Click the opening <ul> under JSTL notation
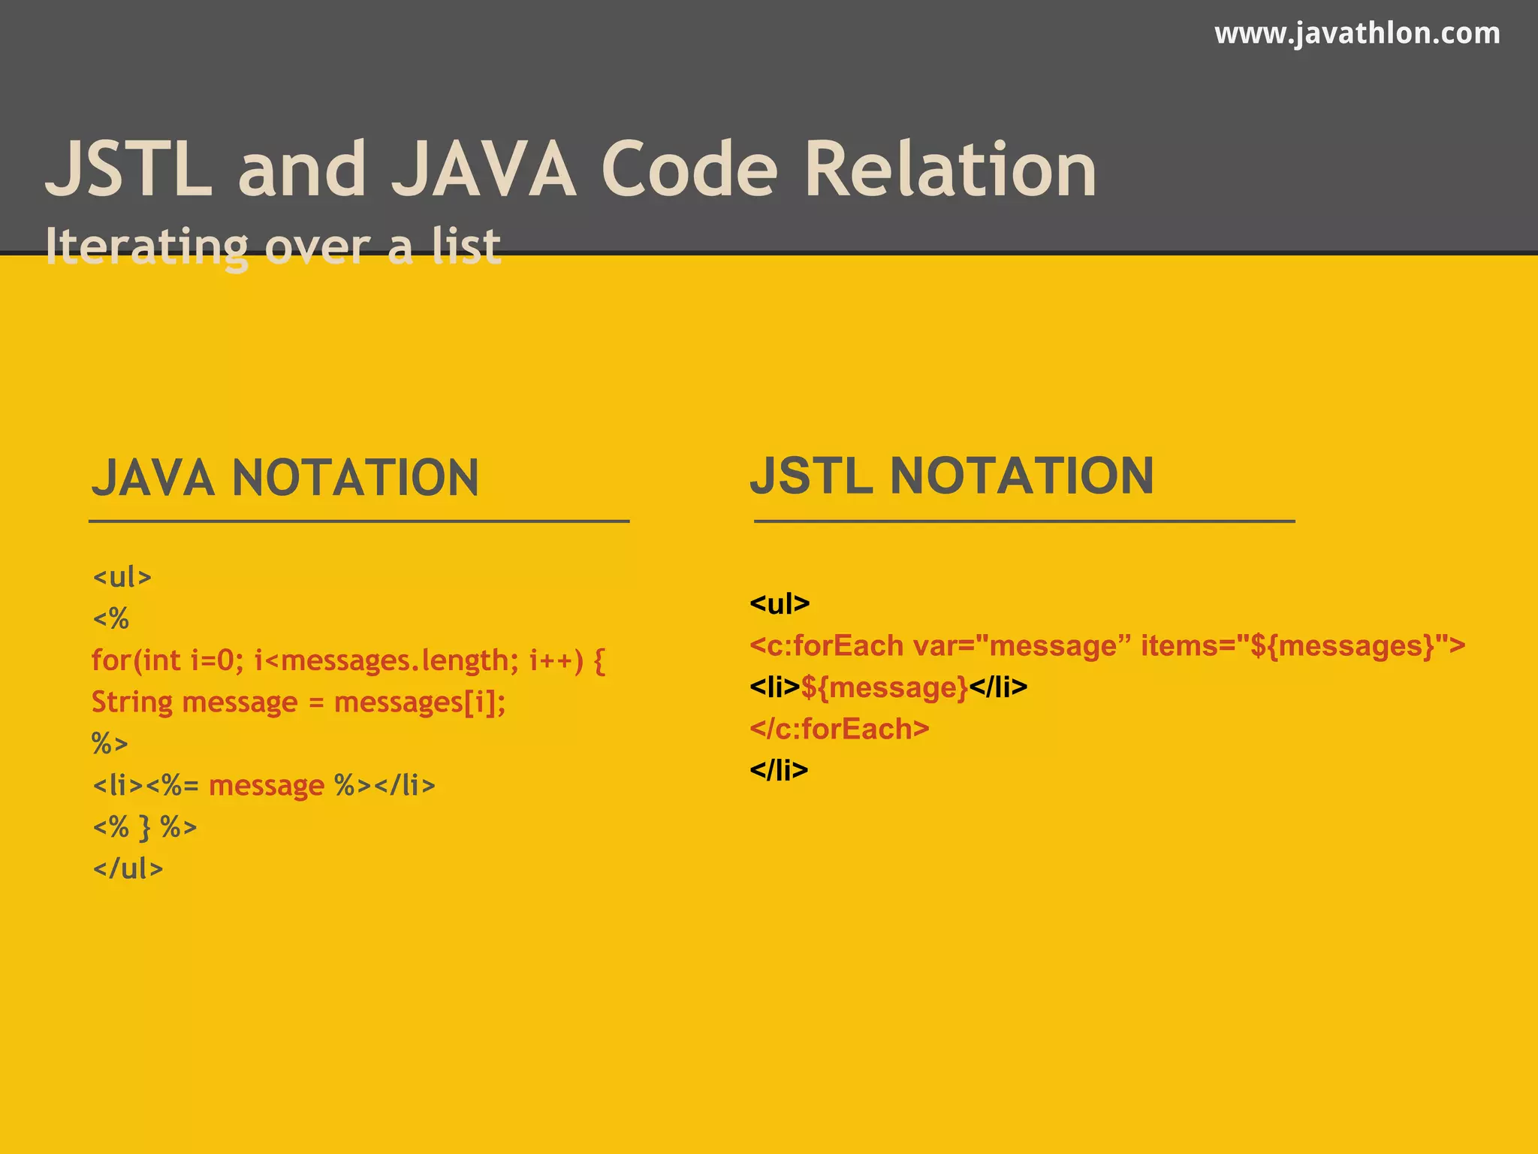 point(780,603)
